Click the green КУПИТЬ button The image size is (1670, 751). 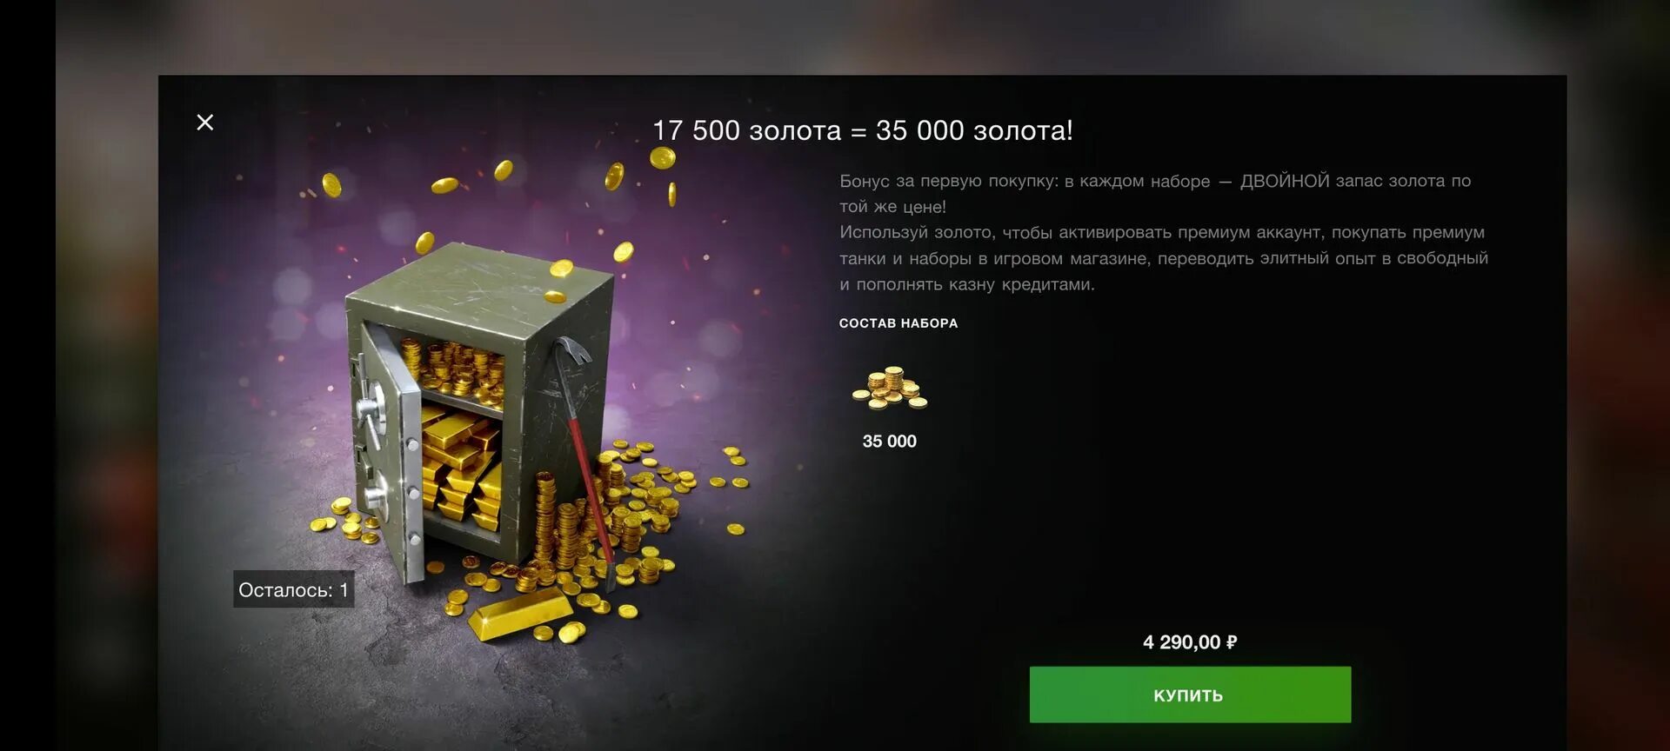coord(1190,695)
